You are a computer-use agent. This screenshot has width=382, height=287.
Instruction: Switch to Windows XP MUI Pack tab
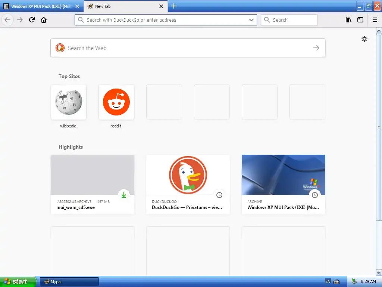pos(41,6)
